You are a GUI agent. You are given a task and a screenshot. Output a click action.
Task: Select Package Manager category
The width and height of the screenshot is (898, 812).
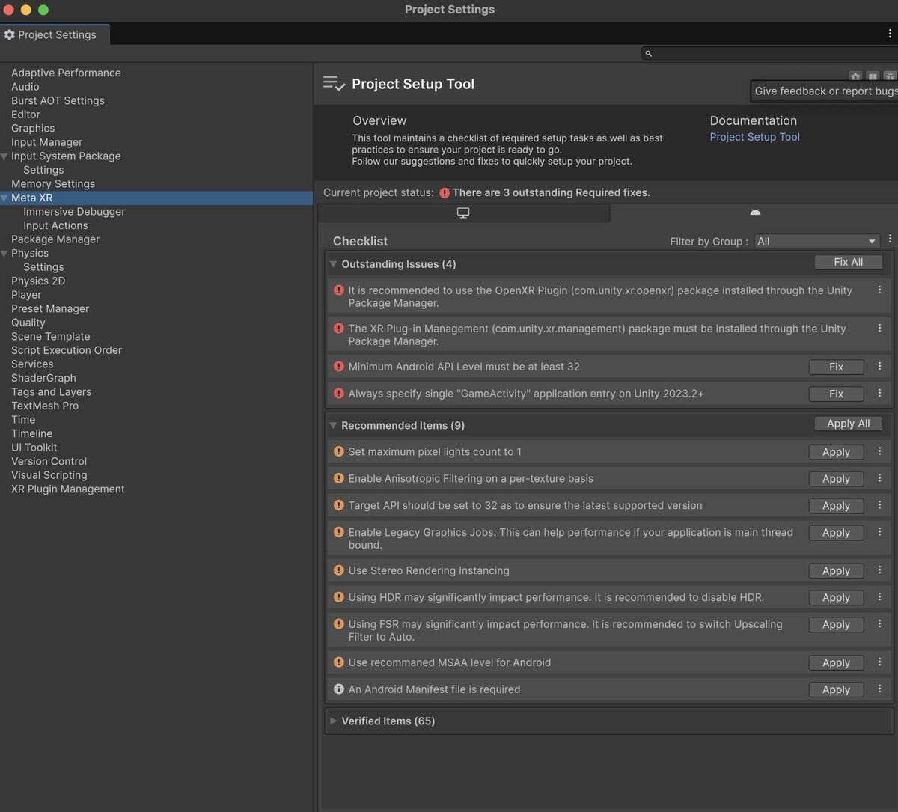(55, 239)
